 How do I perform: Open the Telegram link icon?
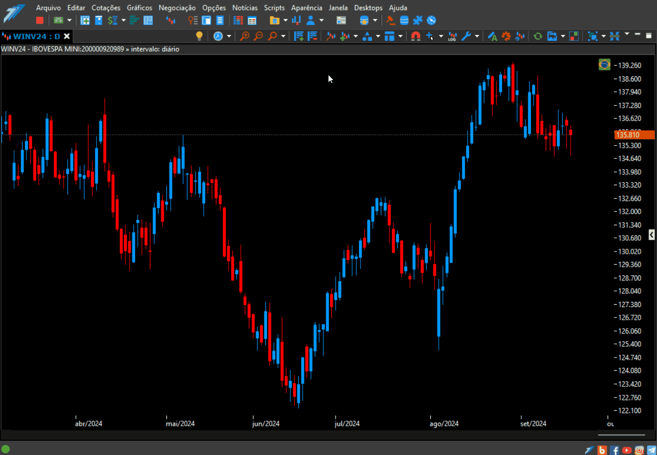[651, 450]
